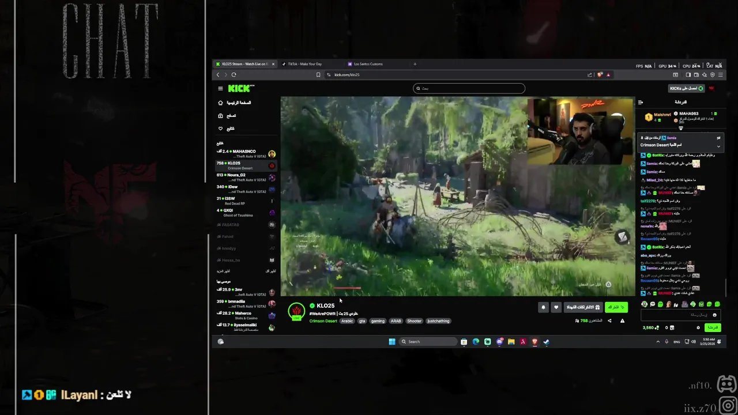Open the Browse item in sidebar
Screen dimensions: 738x415
tap(227, 115)
